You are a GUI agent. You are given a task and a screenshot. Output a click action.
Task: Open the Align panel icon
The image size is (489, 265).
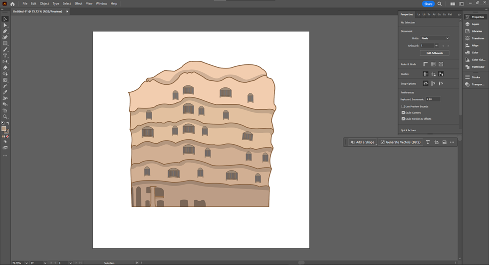(468, 45)
